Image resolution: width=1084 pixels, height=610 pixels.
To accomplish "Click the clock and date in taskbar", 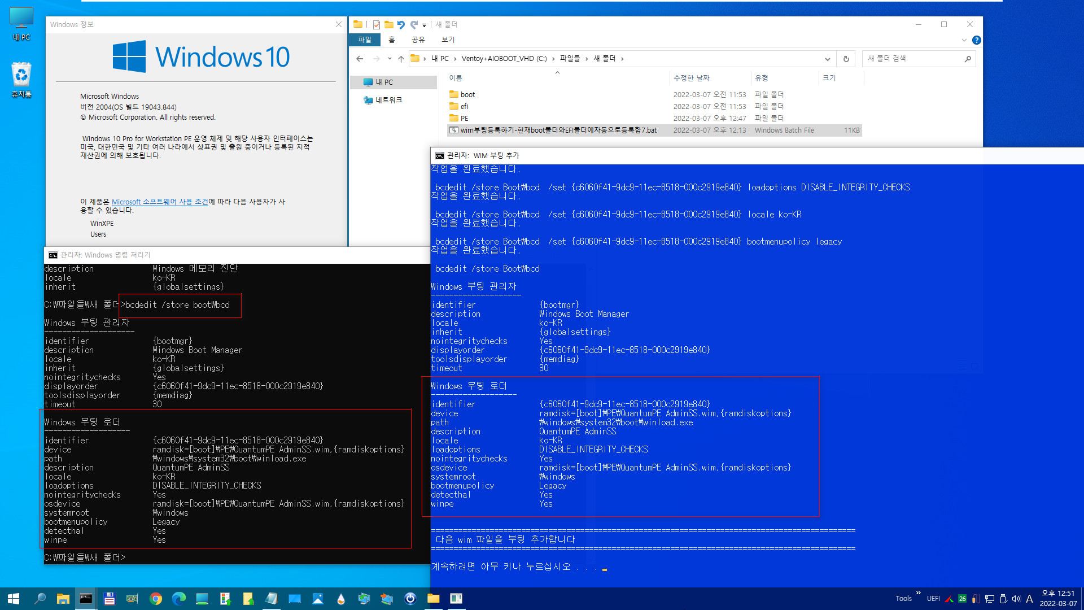I will click(1058, 599).
